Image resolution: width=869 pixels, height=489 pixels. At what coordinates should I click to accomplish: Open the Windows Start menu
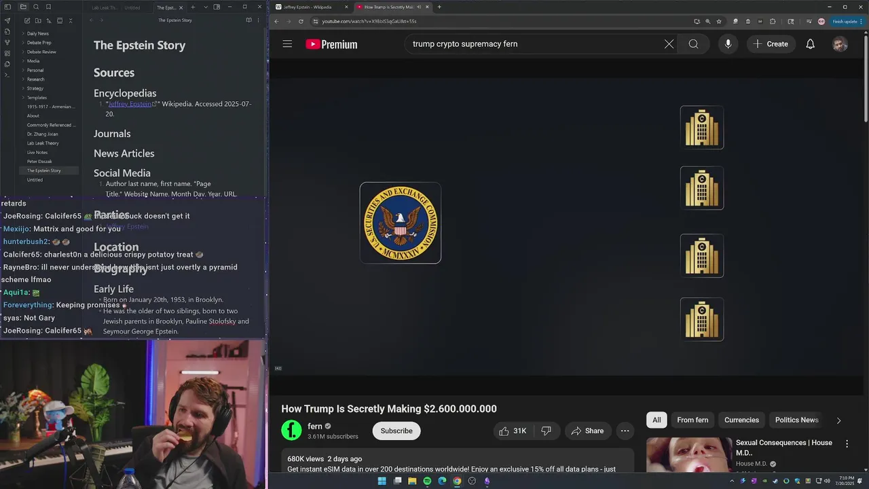[382, 481]
